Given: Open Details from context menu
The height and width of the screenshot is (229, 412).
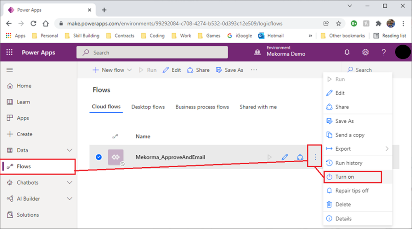Looking at the screenshot, I should pos(358,218).
